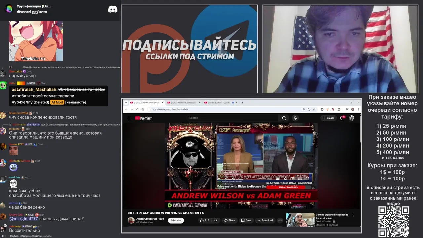Click the @marginal777 mention in chat
Image resolution: width=423 pixels, height=238 pixels.
(23, 219)
